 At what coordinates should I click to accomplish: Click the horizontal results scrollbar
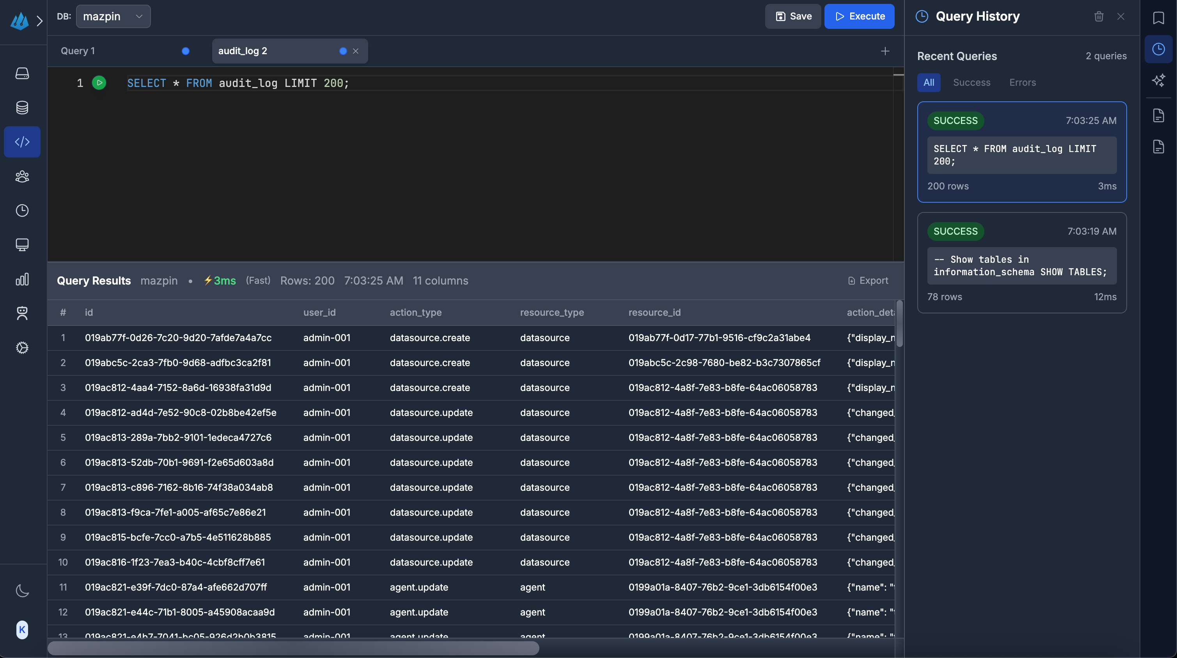(293, 648)
